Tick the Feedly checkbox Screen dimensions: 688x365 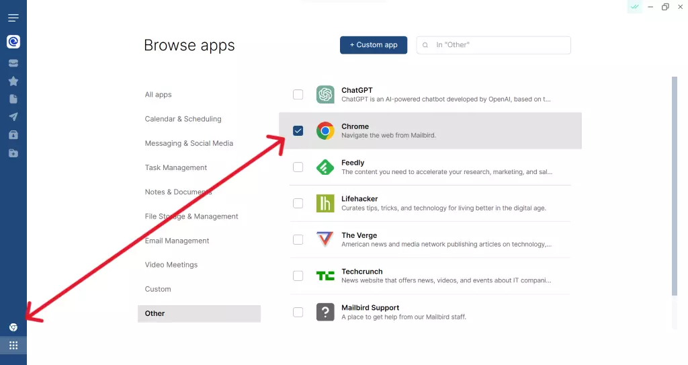[x=298, y=167]
